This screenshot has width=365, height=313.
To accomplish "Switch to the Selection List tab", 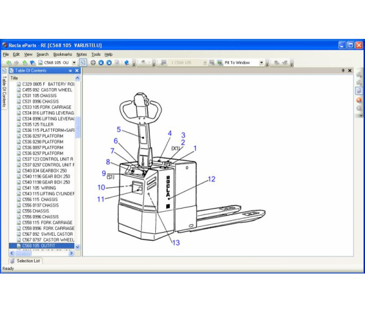I will (x=26, y=261).
